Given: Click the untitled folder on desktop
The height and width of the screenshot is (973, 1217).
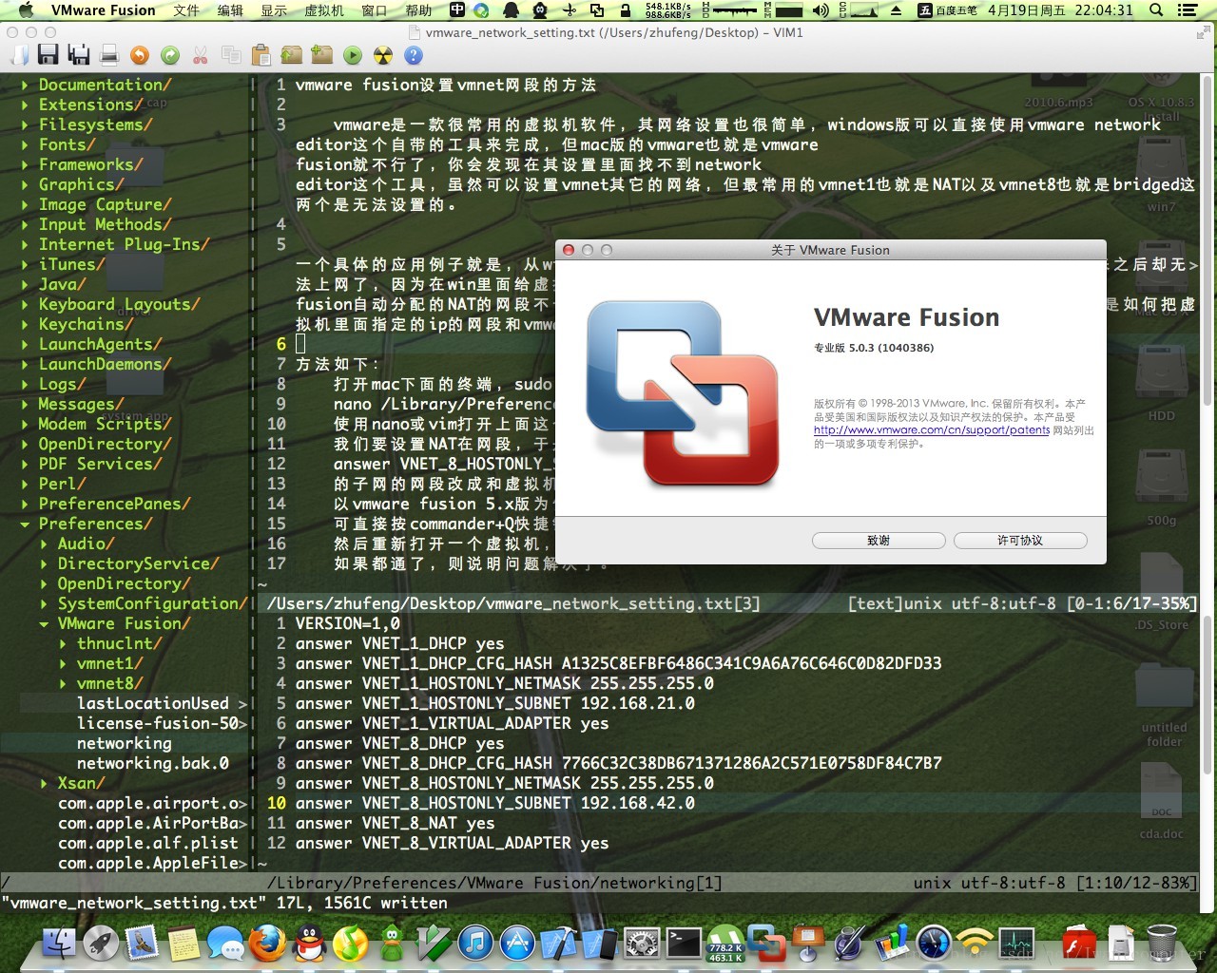Looking at the screenshot, I should (1165, 704).
